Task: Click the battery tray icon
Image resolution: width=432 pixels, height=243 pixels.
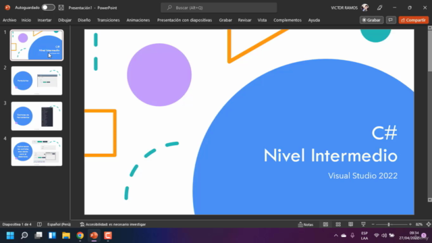Action: point(391,236)
